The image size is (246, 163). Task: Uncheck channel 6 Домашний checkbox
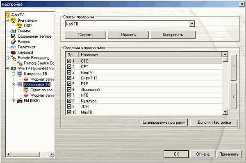69,89
